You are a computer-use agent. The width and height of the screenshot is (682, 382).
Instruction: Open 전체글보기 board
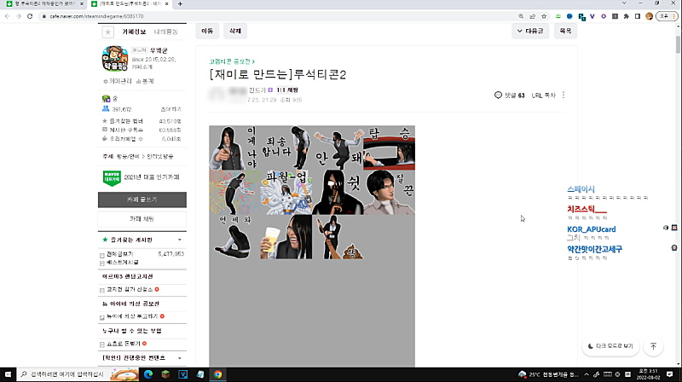pyautogui.click(x=120, y=254)
